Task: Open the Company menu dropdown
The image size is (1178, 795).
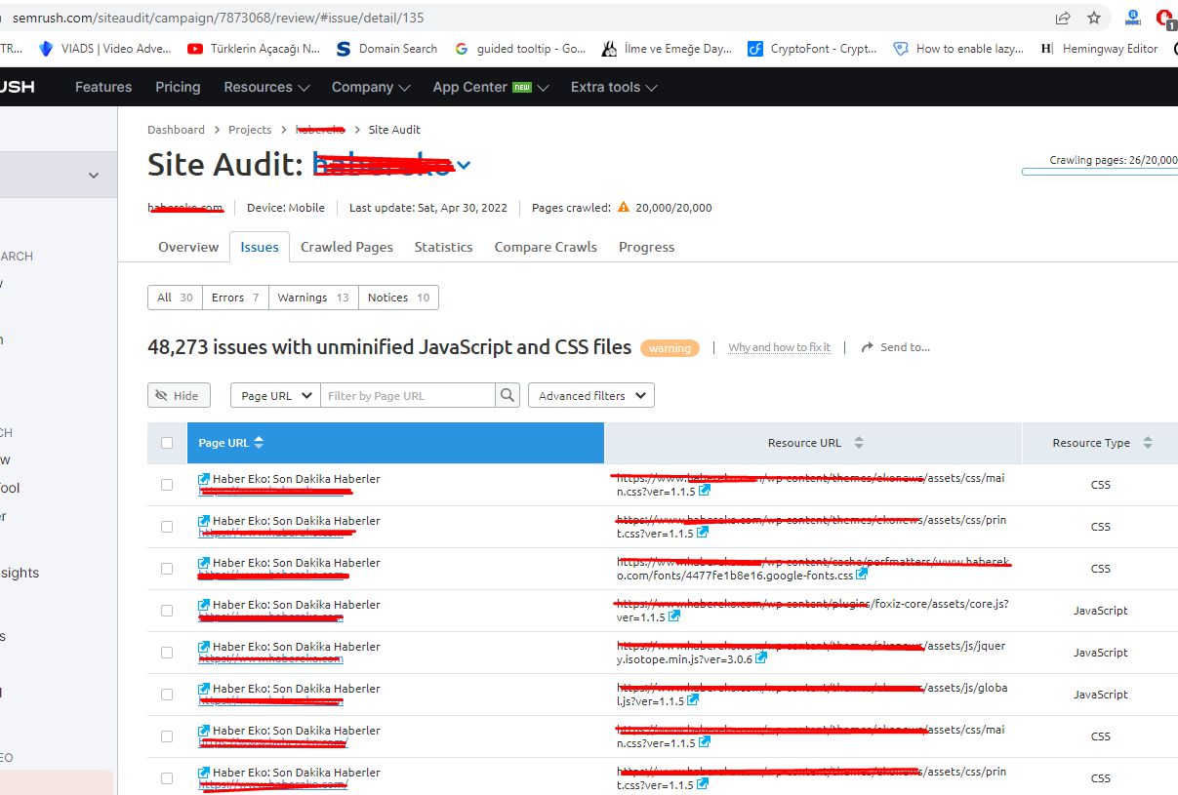Action: click(x=371, y=87)
